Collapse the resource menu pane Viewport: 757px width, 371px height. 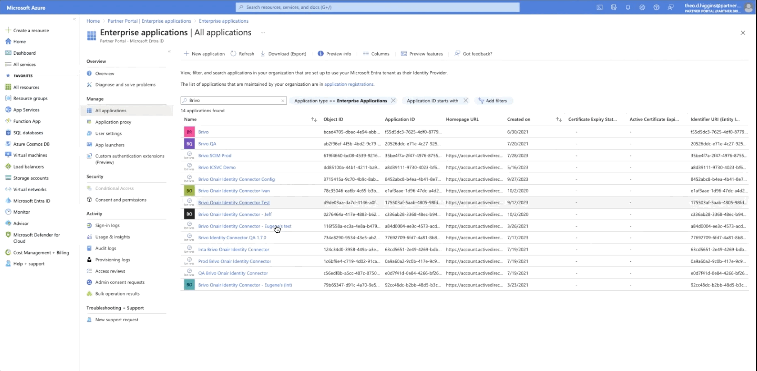click(x=169, y=51)
